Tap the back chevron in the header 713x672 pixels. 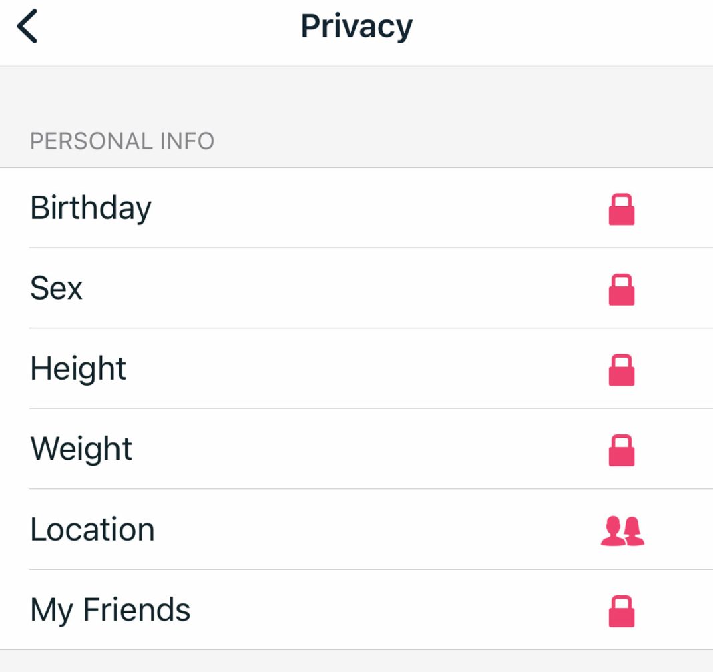pos(28,25)
